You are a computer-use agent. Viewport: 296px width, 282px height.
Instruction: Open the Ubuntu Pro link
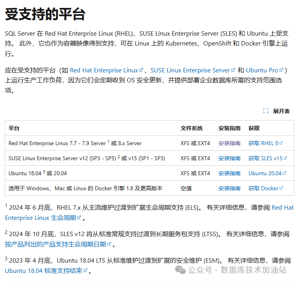coord(265,70)
